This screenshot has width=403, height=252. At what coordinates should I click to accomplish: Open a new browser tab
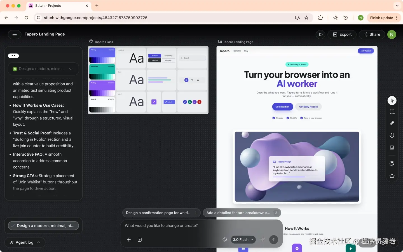coord(97,6)
